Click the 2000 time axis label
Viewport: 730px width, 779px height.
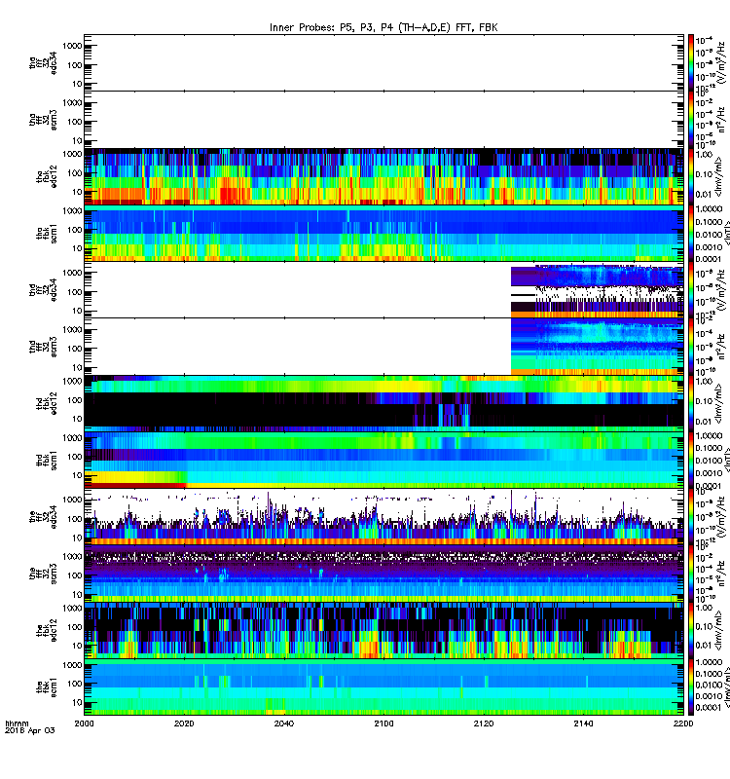click(x=84, y=723)
